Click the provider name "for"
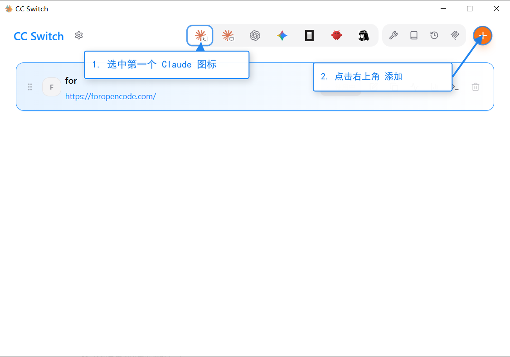This screenshot has width=510, height=357. pos(71,81)
